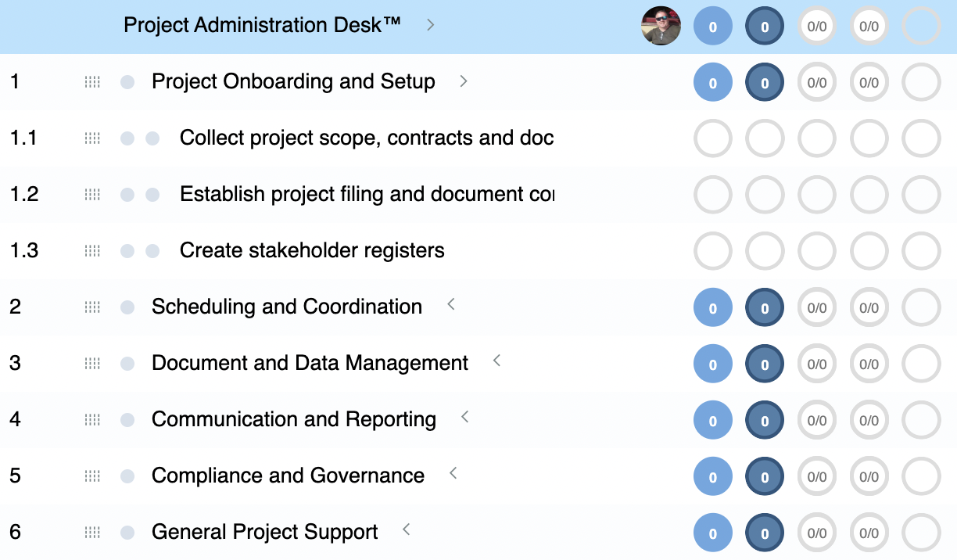Click light blue counter on Scheduling and Coordination
The height and width of the screenshot is (560, 957).
pyautogui.click(x=712, y=308)
